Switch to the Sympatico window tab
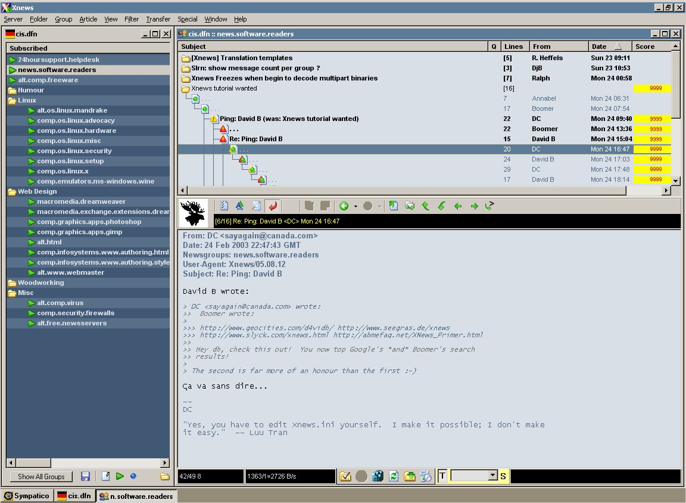This screenshot has width=686, height=503. pos(27,496)
